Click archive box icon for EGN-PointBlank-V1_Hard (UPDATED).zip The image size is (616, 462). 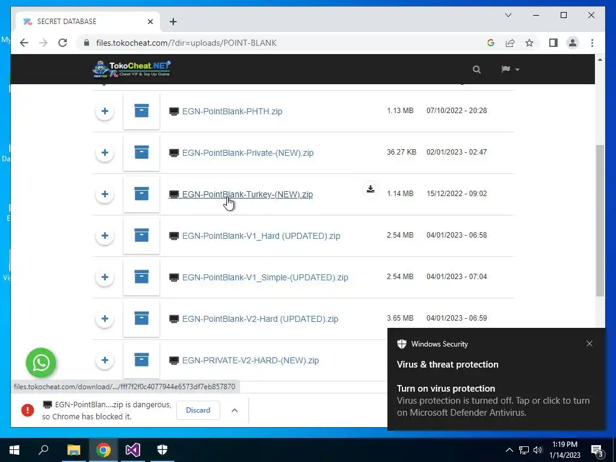coord(141,235)
